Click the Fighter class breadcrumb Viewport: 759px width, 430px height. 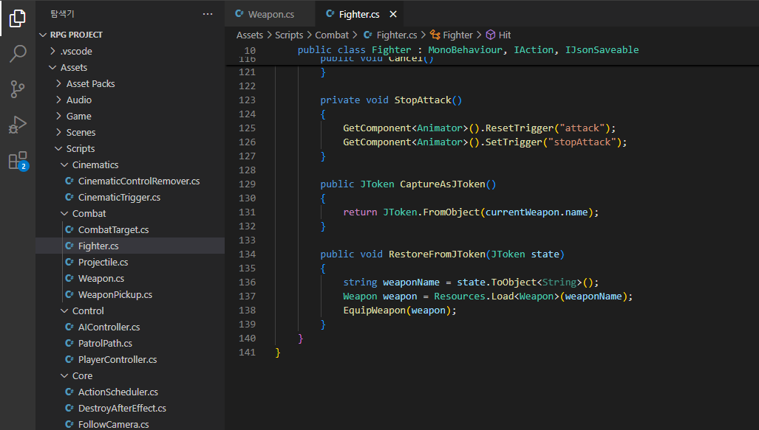[457, 35]
